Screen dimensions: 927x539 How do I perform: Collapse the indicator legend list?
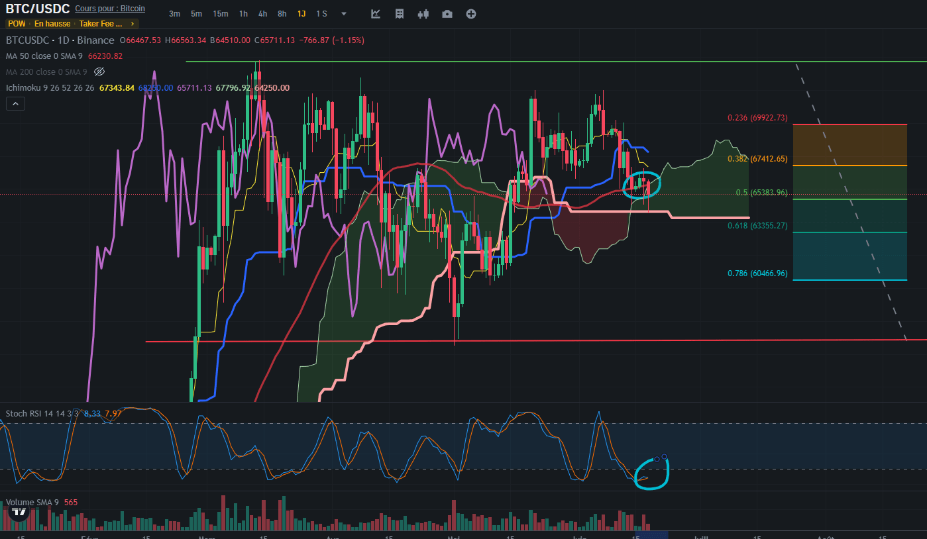pos(15,103)
